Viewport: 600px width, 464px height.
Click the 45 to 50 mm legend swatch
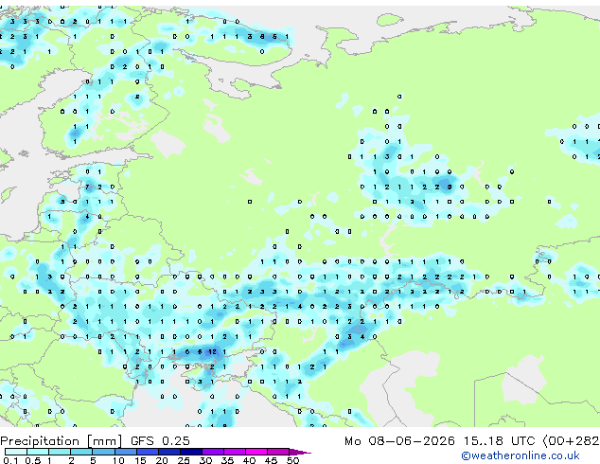point(278,452)
